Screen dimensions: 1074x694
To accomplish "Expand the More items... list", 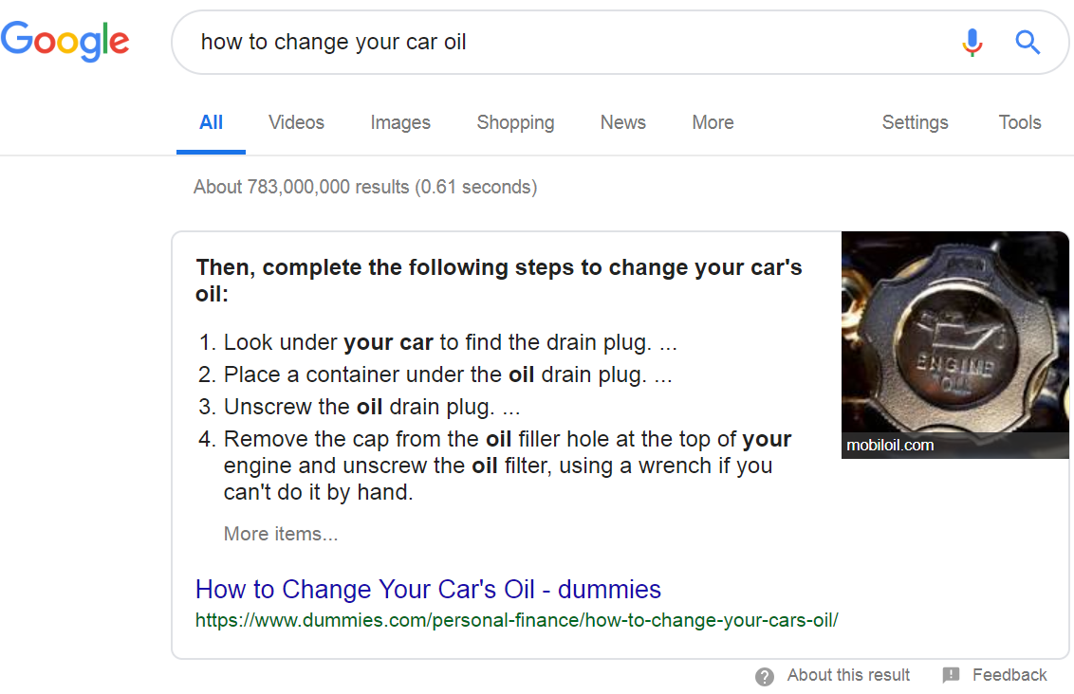I will pyautogui.click(x=281, y=534).
